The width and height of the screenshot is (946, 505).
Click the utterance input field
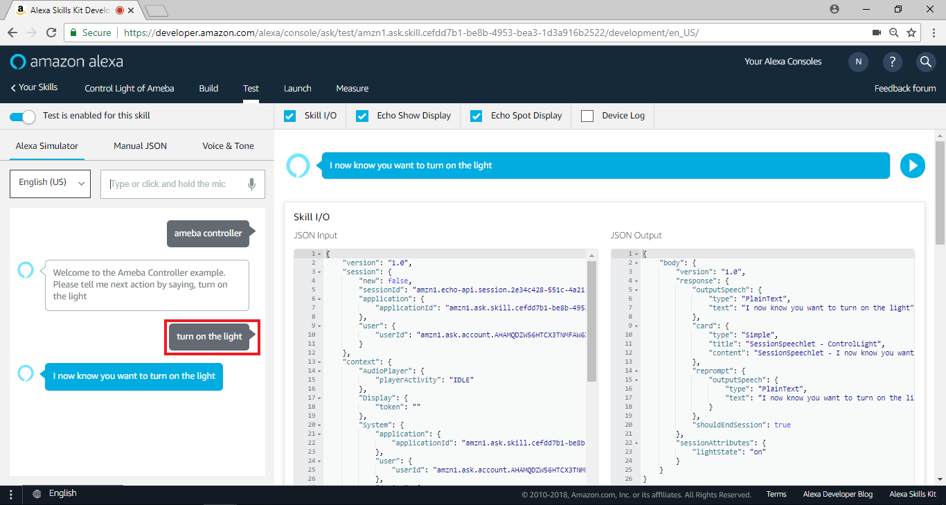[x=182, y=184]
